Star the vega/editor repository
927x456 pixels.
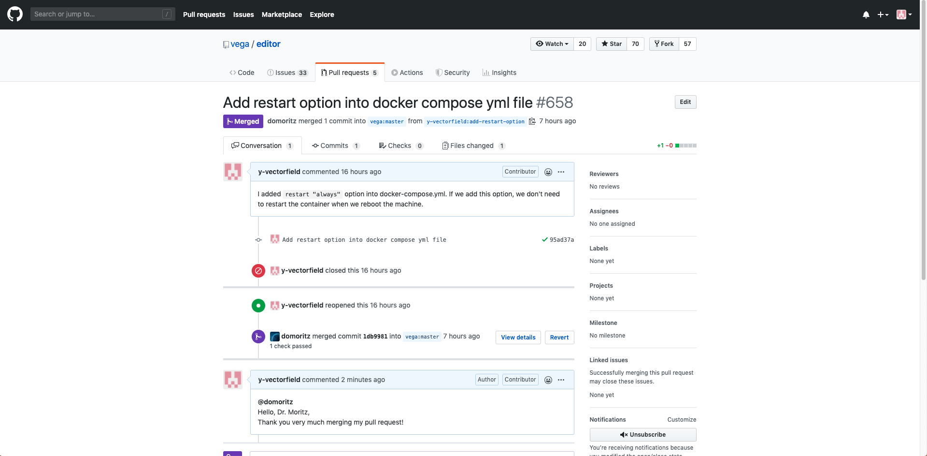(612, 44)
